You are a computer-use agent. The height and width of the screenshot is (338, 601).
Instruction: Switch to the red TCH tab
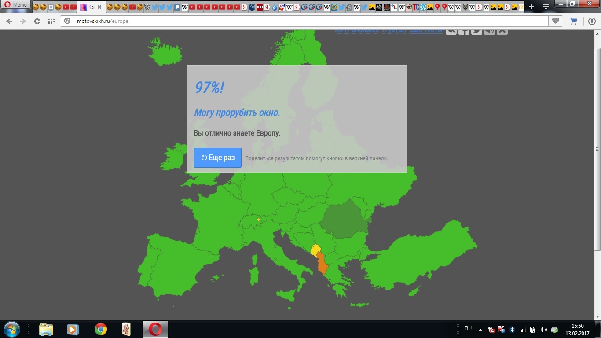(x=259, y=7)
